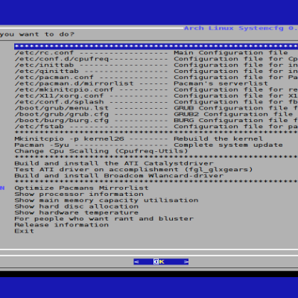Click the Arch Linux Systemcfg title text
The width and height of the screenshot is (298, 298).
point(241,28)
